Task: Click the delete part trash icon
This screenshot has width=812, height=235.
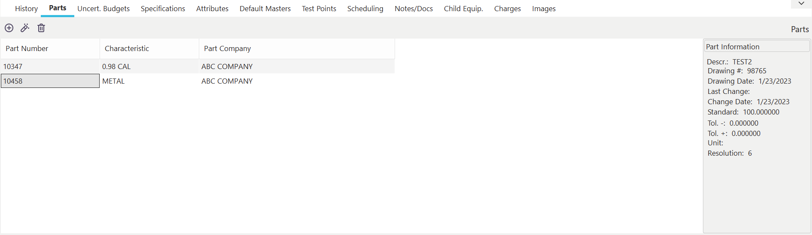Action: (x=41, y=28)
